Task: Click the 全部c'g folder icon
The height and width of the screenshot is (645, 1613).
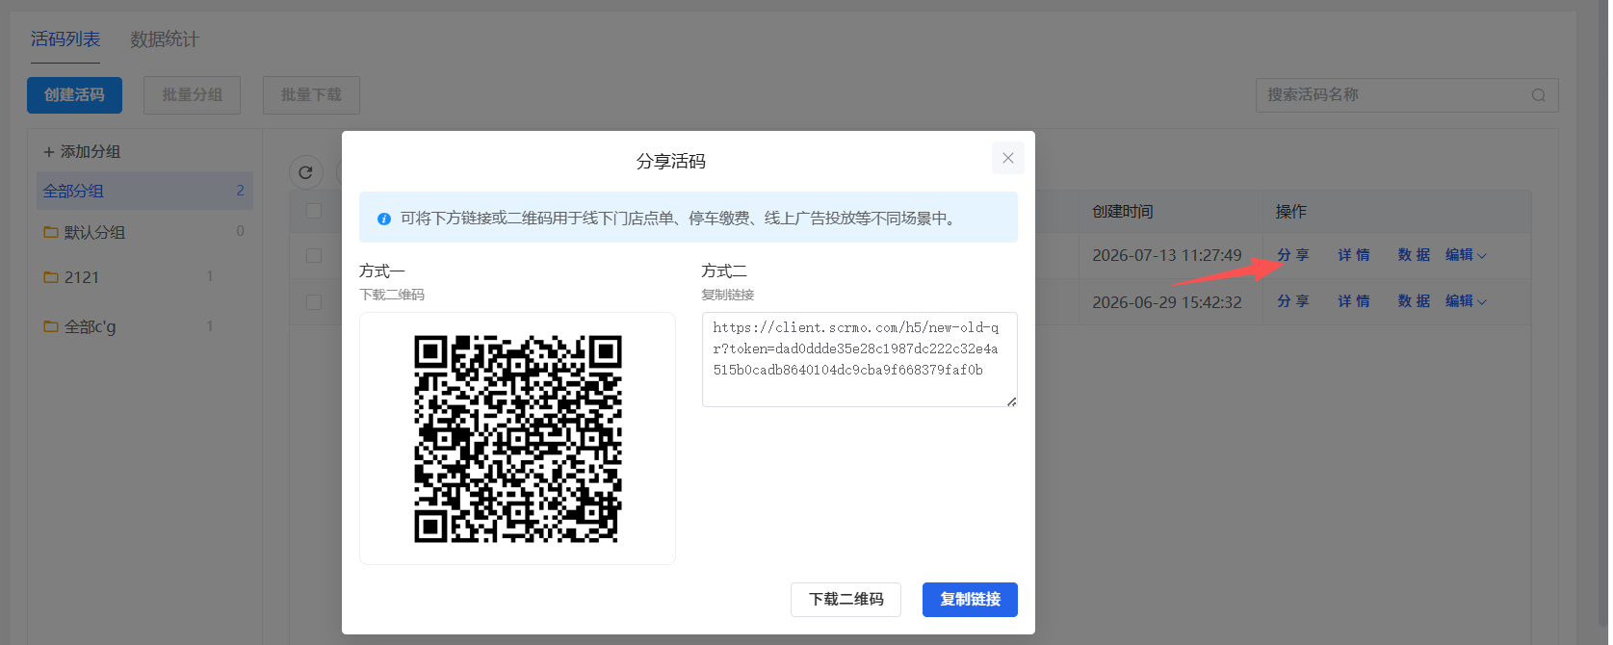Action: pos(51,326)
